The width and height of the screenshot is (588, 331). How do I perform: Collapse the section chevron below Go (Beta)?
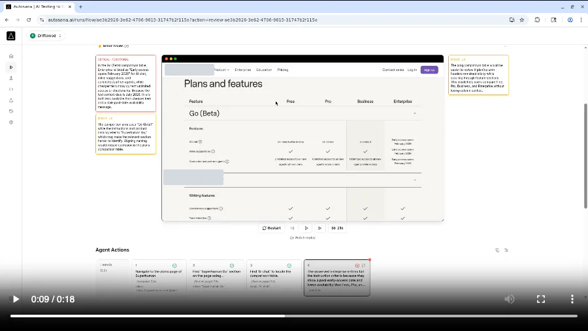(415, 180)
